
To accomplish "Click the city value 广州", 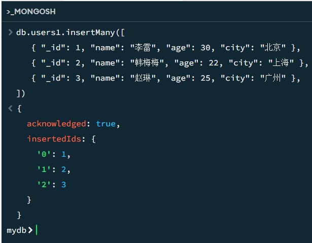I will click(x=272, y=78).
